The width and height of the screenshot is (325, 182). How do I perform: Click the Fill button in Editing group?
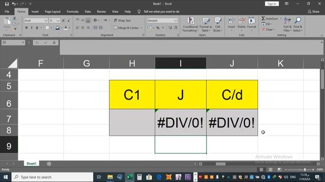tap(266, 24)
